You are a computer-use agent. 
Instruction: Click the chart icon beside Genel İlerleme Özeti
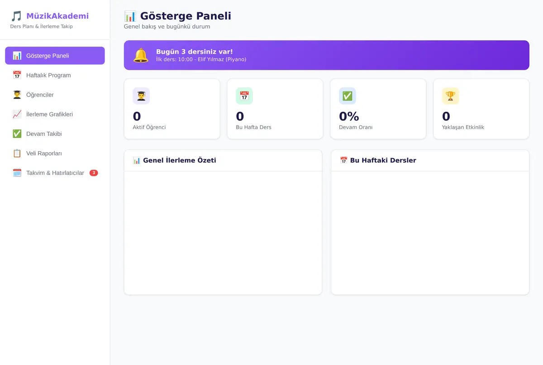coord(137,160)
